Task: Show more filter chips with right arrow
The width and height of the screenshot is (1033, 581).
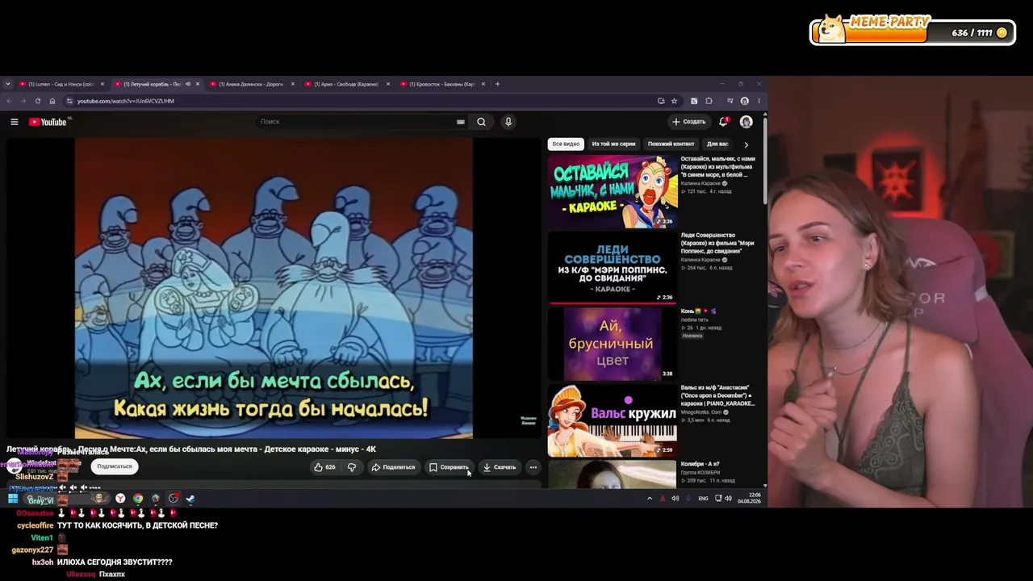Action: tap(746, 144)
